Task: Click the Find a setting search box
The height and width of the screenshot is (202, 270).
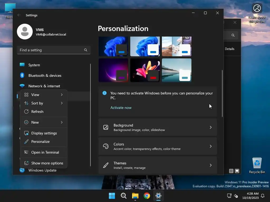Action: 54,50
